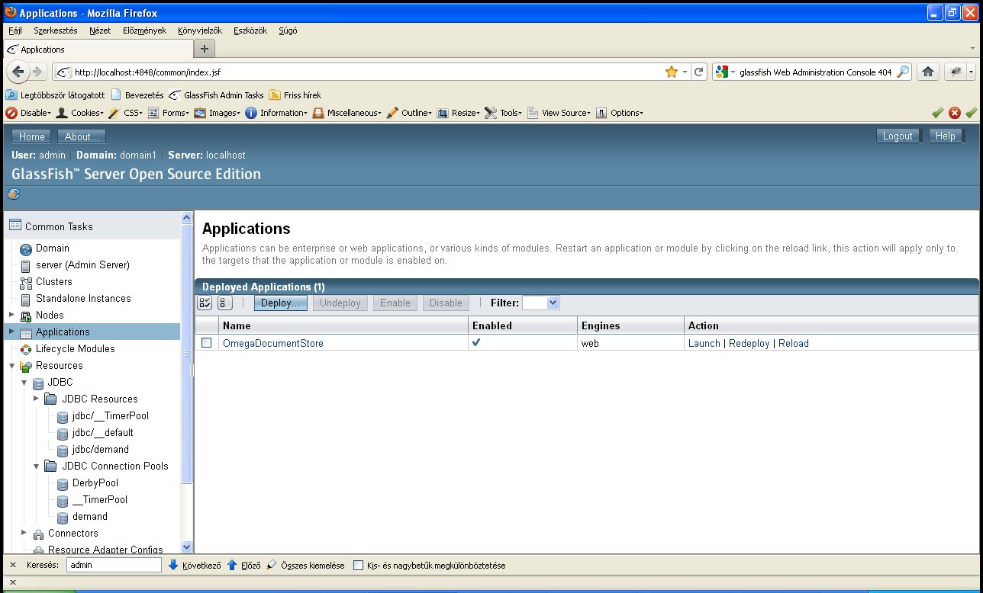Open the OmegaDocumentStore application link
Image resolution: width=983 pixels, height=593 pixels.
click(273, 344)
